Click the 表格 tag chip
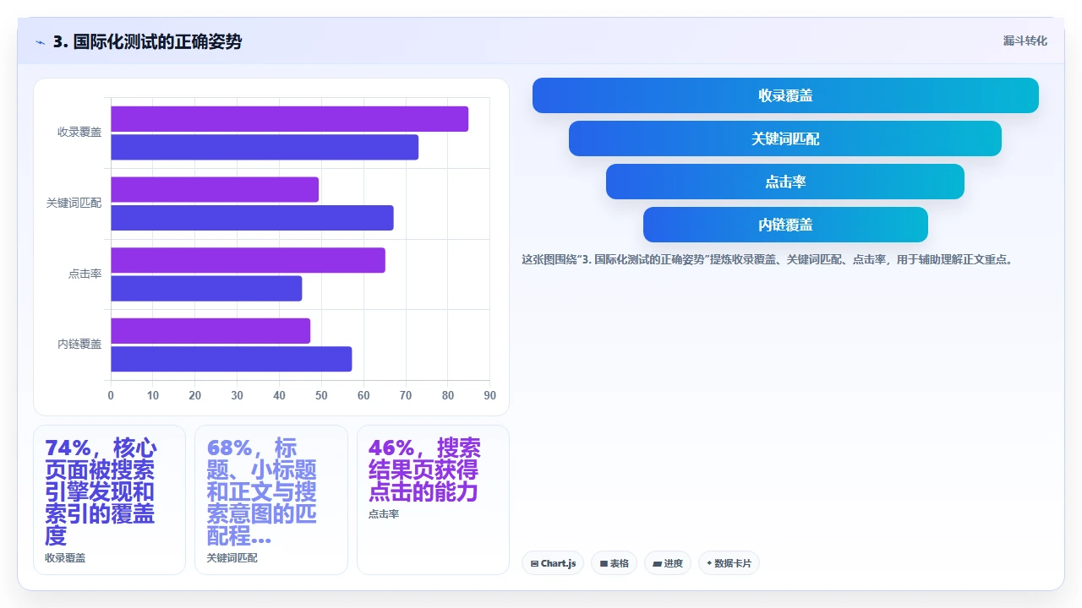1082x608 pixels. tap(615, 563)
